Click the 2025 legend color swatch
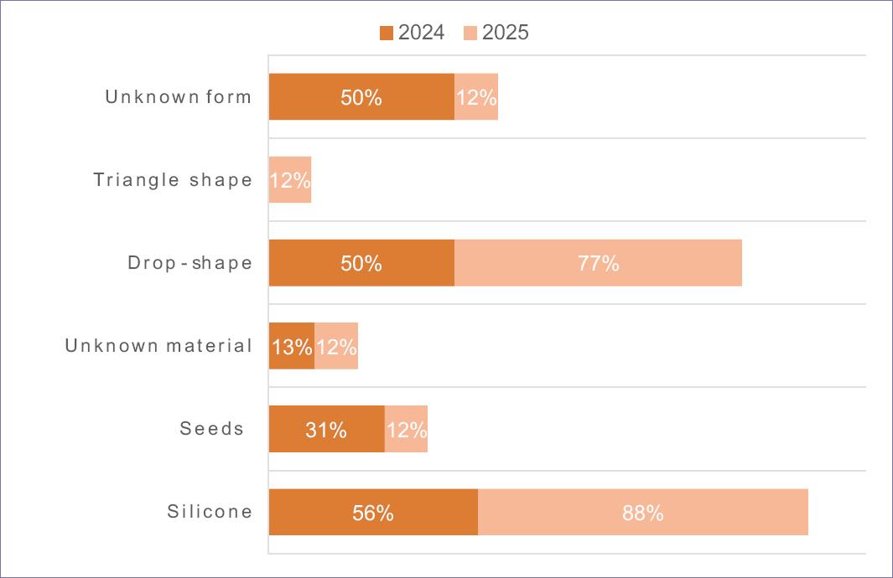Screen dimensions: 893x578 point(470,34)
